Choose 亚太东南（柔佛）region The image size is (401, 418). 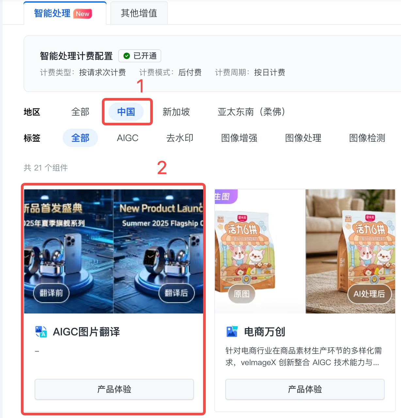251,112
